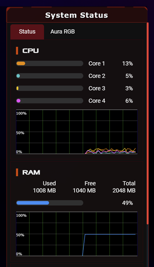Switch to the Aura RGB tab

(x=62, y=31)
